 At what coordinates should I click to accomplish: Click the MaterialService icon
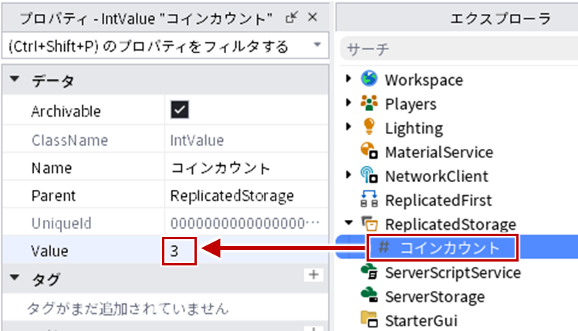369,150
